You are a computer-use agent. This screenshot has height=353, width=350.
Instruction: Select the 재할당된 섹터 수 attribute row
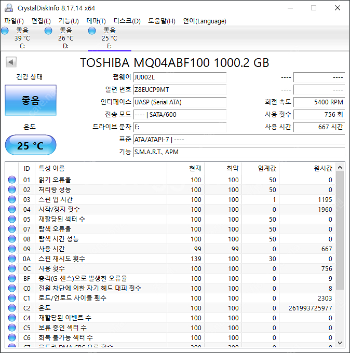tap(170, 219)
